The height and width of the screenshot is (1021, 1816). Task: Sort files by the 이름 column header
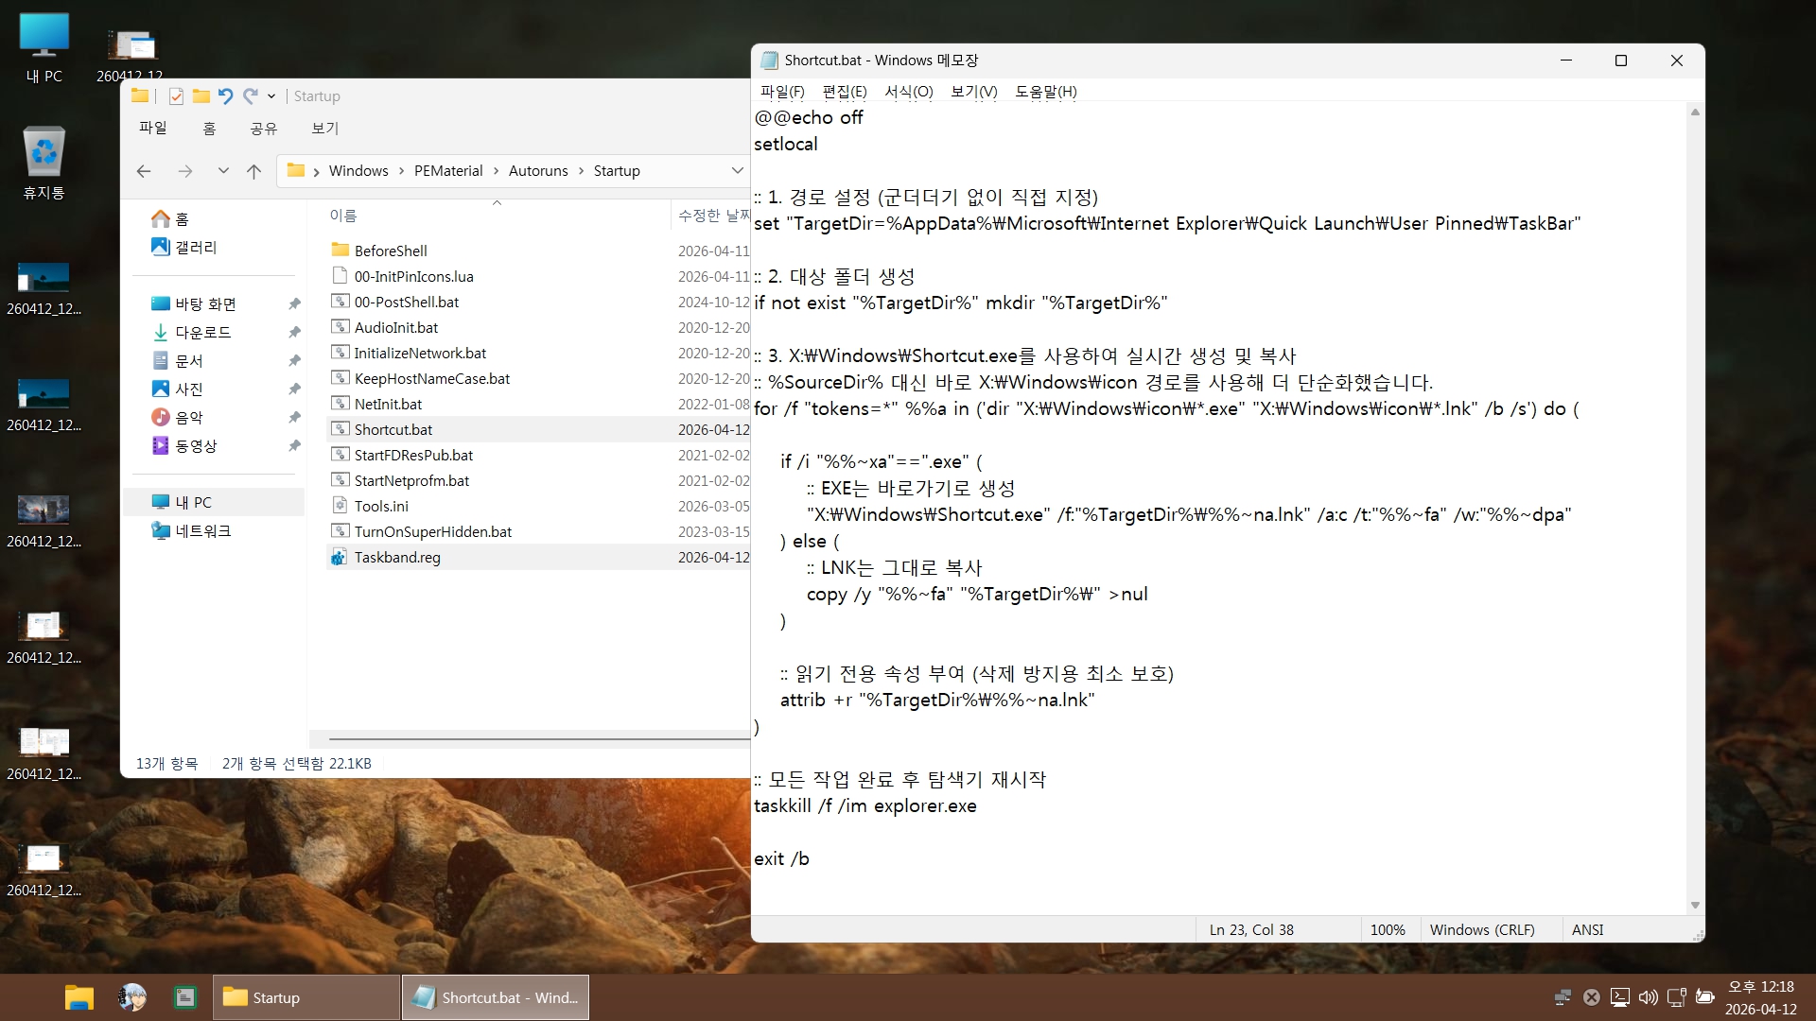342,216
